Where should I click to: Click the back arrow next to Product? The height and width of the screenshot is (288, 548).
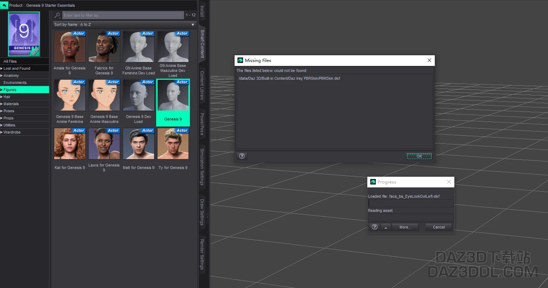pyautogui.click(x=4, y=5)
